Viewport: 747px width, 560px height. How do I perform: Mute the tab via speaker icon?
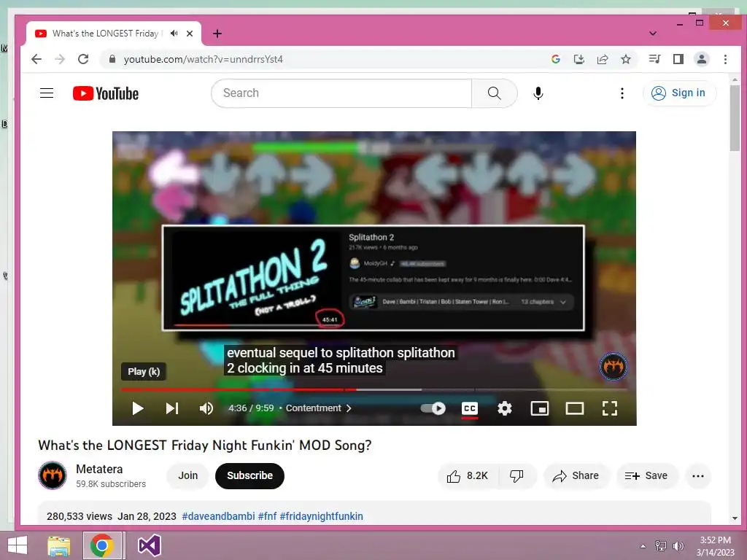tap(174, 34)
